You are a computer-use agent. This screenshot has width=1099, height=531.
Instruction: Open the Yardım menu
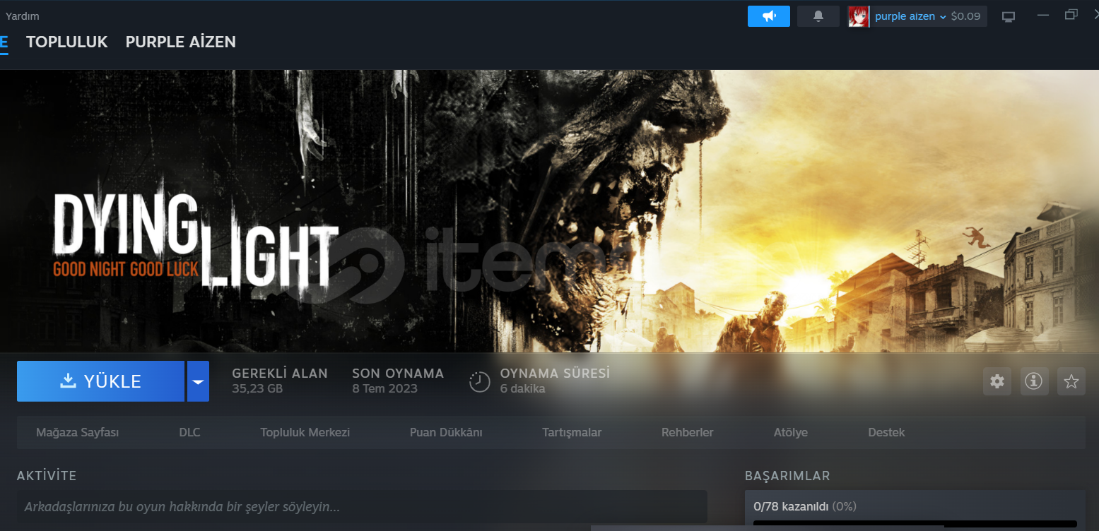23,16
